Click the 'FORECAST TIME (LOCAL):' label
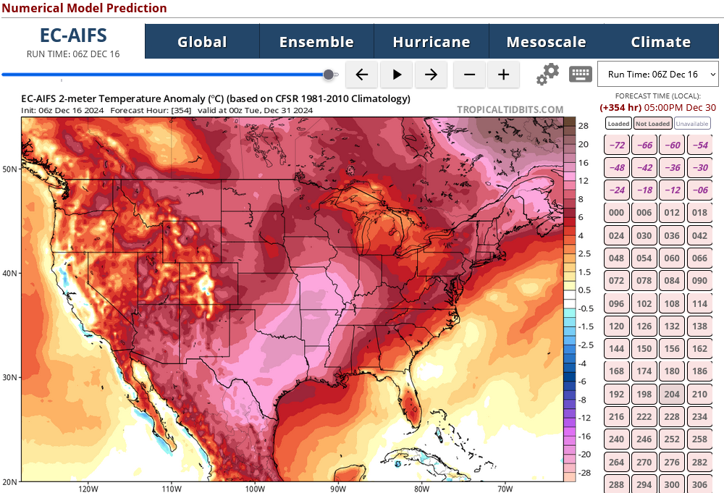 click(x=658, y=96)
